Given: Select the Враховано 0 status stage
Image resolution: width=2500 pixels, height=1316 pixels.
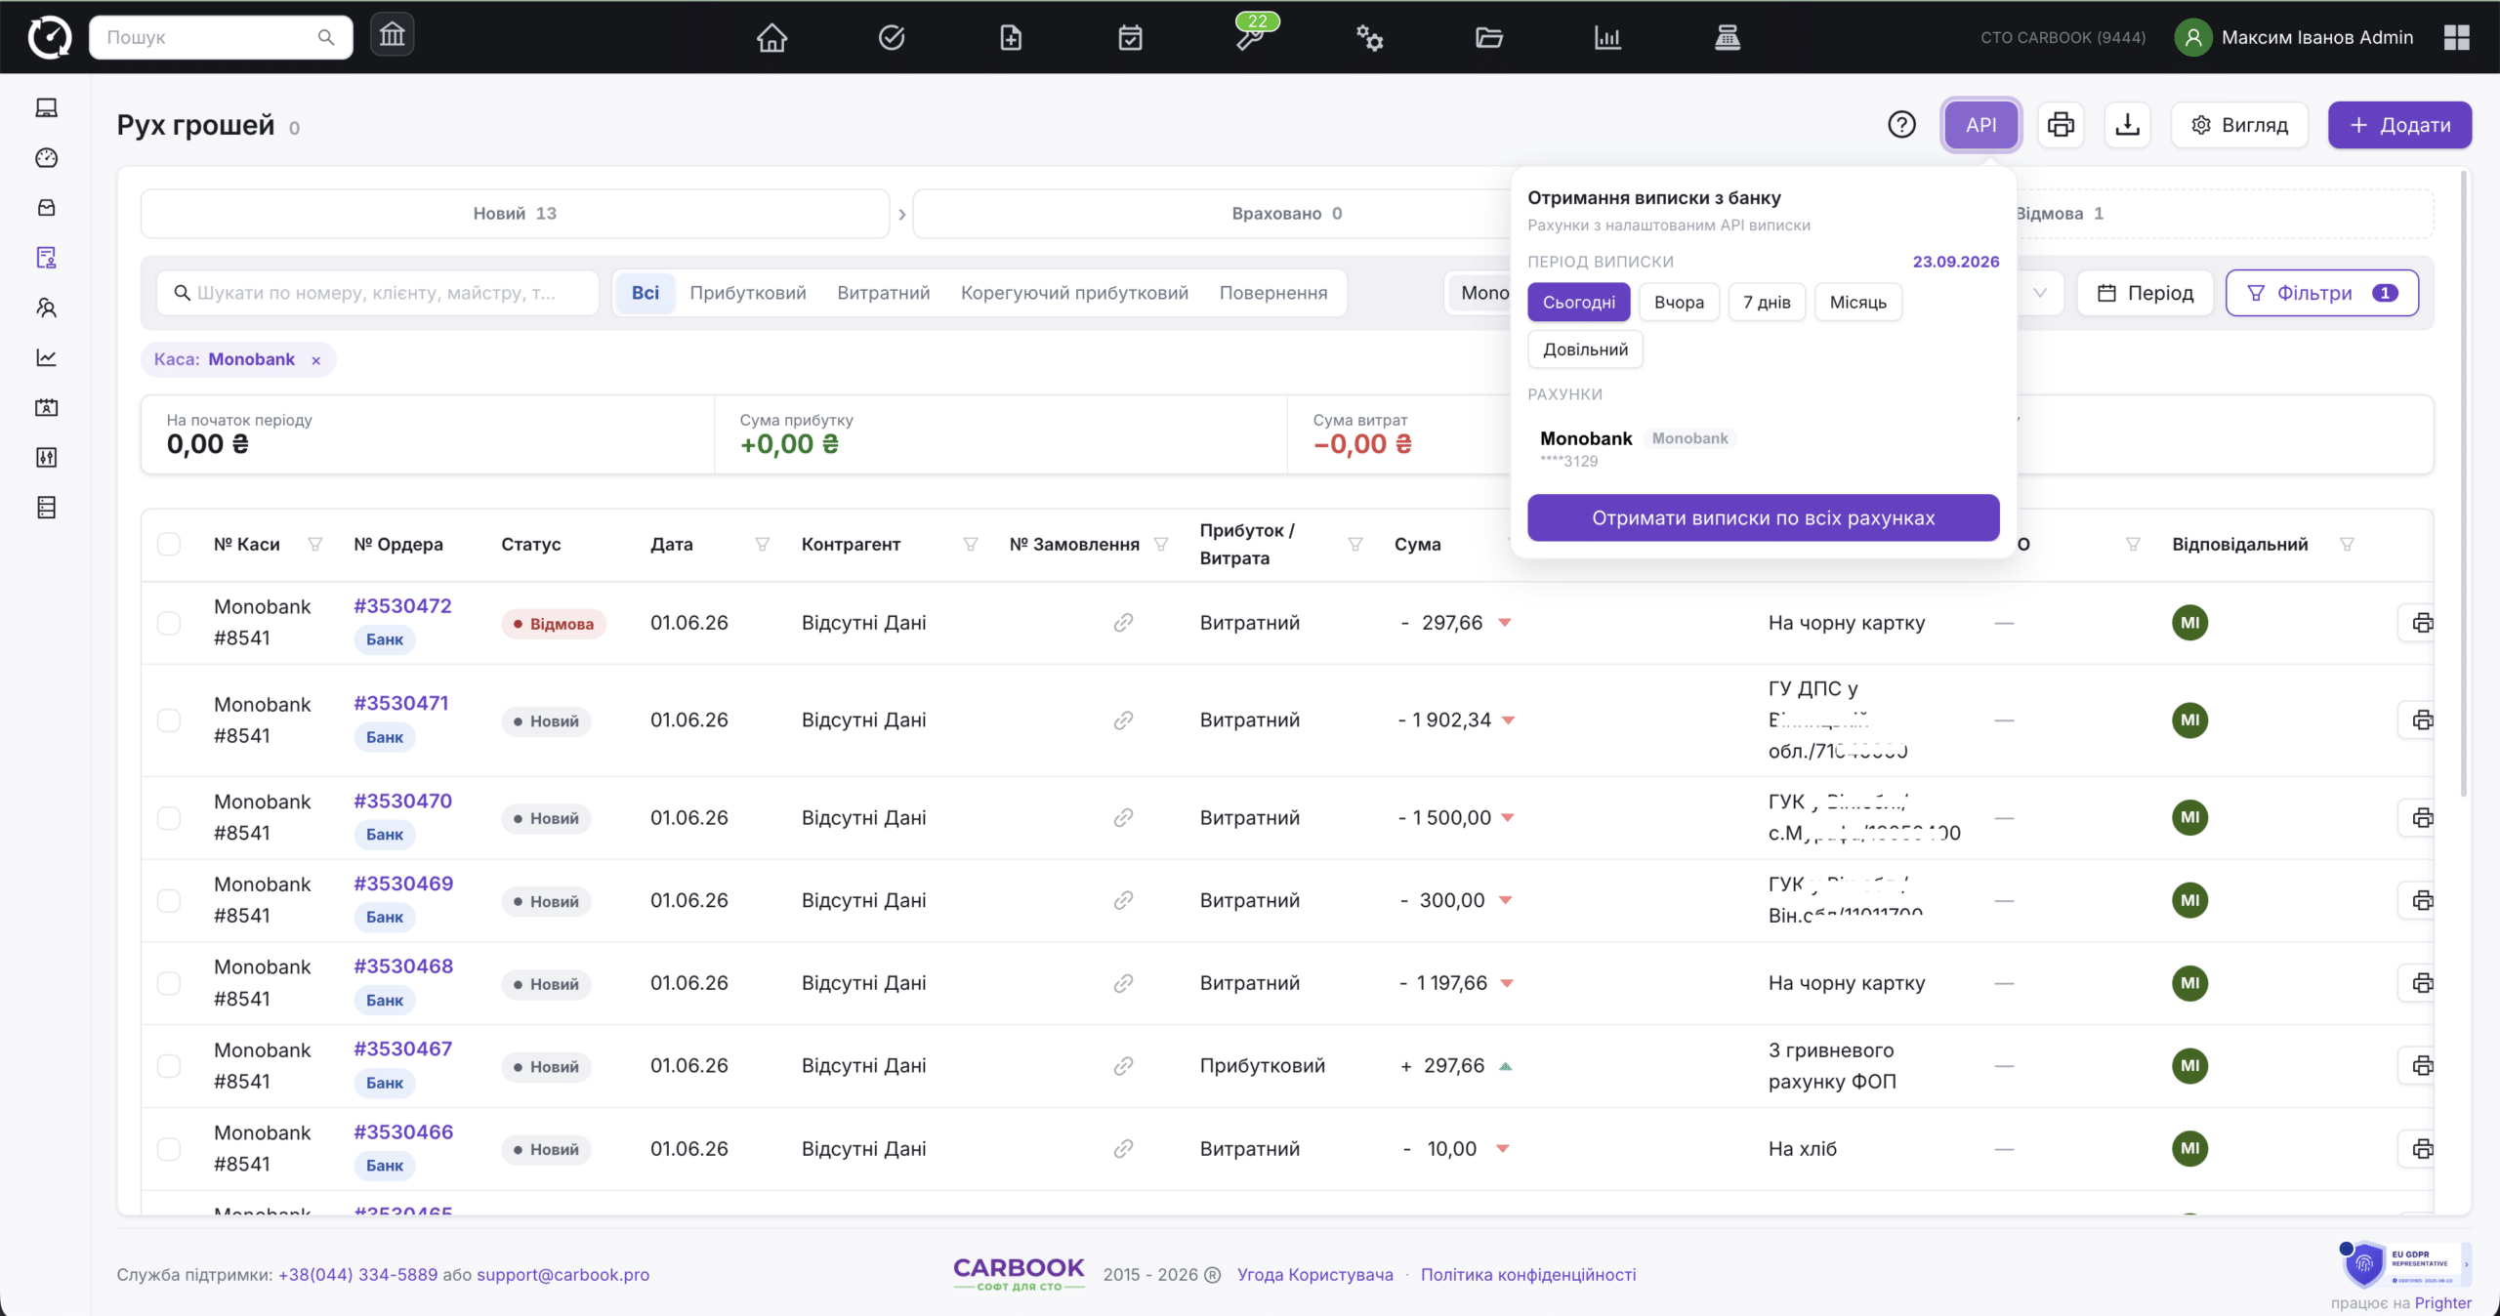Looking at the screenshot, I should point(1287,214).
